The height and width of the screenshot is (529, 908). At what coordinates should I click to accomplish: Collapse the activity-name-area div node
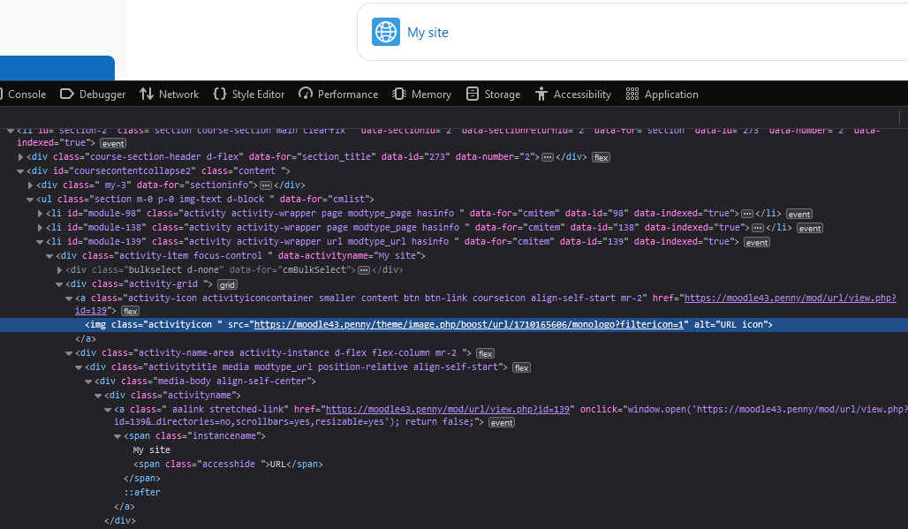[x=70, y=353]
